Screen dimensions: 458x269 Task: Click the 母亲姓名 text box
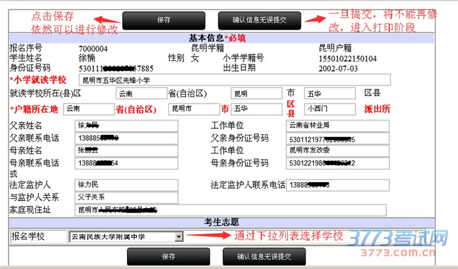tap(126, 151)
